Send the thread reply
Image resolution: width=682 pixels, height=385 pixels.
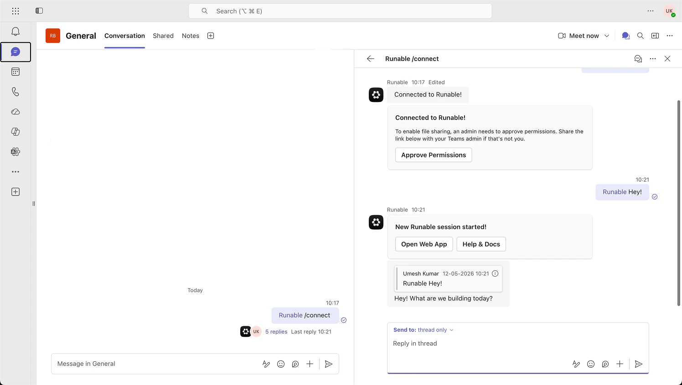click(639, 364)
